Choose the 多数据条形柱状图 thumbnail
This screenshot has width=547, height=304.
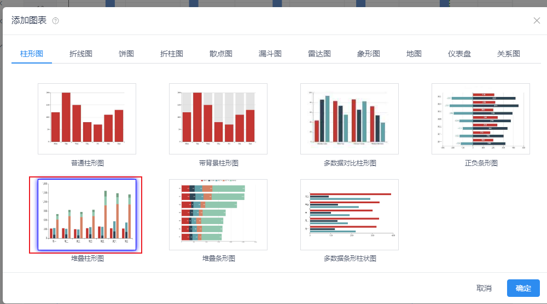pyautogui.click(x=349, y=215)
